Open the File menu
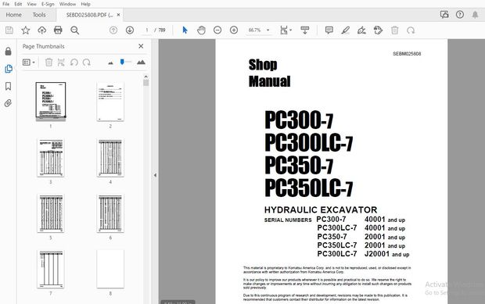The image size is (485, 304). pyautogui.click(x=6, y=4)
